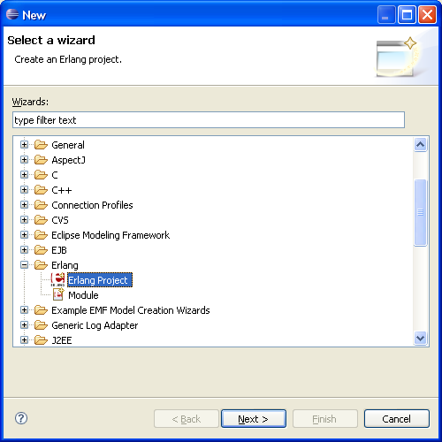Collapse the Erlang tree node

(25, 265)
